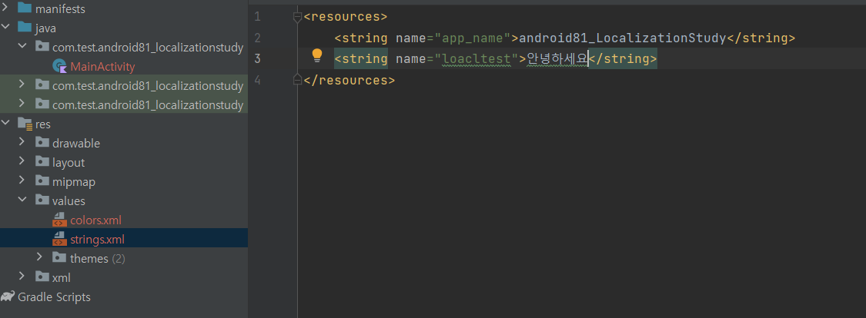Select the java folder label

45,28
